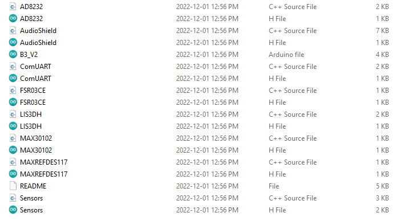Click the LIS3DH H file date entry
Viewport: 409px width, 221px height.
tap(207, 126)
